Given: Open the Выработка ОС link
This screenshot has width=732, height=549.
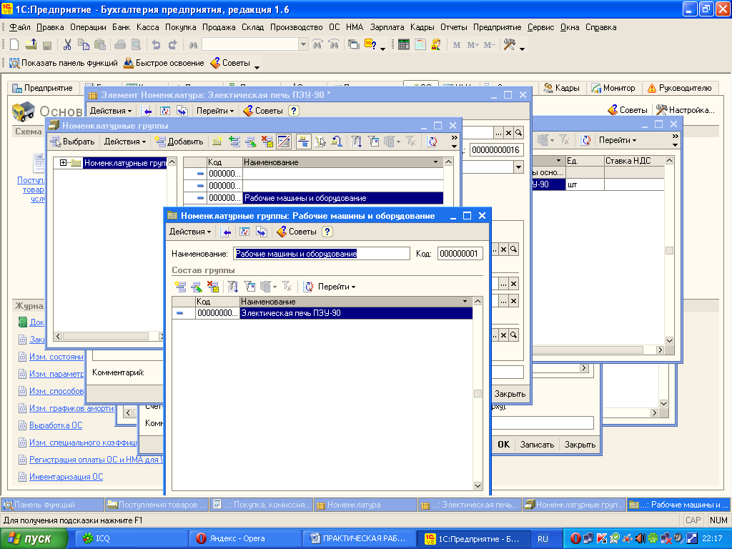Looking at the screenshot, I should click(x=56, y=425).
